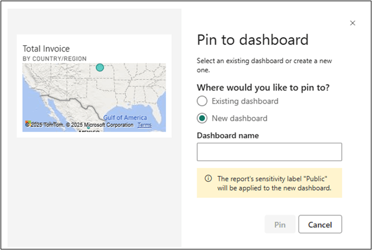The height and width of the screenshot is (250, 372).
Task: Select the New dashboard radio button
Action: click(202, 118)
